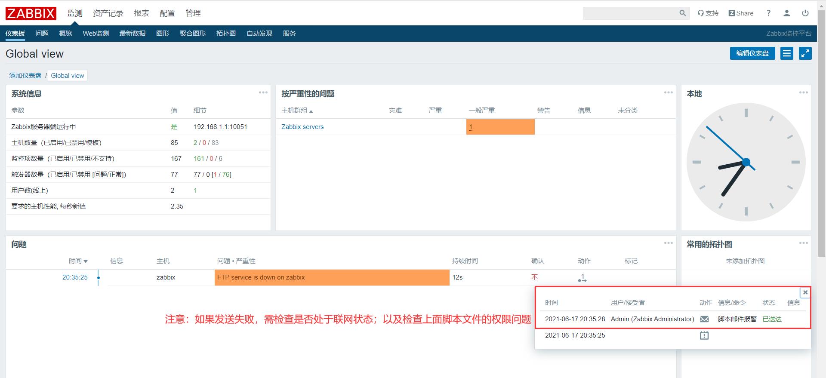Click the Zabbix服务器端运行中 row label

[43, 127]
